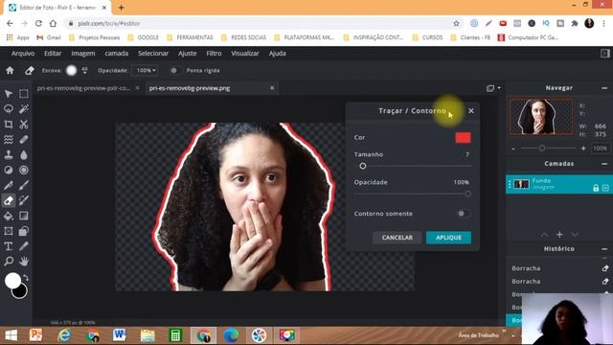Open the document arrangement dropdown
Image resolution: width=613 pixels, height=345 pixels.
pyautogui.click(x=493, y=88)
